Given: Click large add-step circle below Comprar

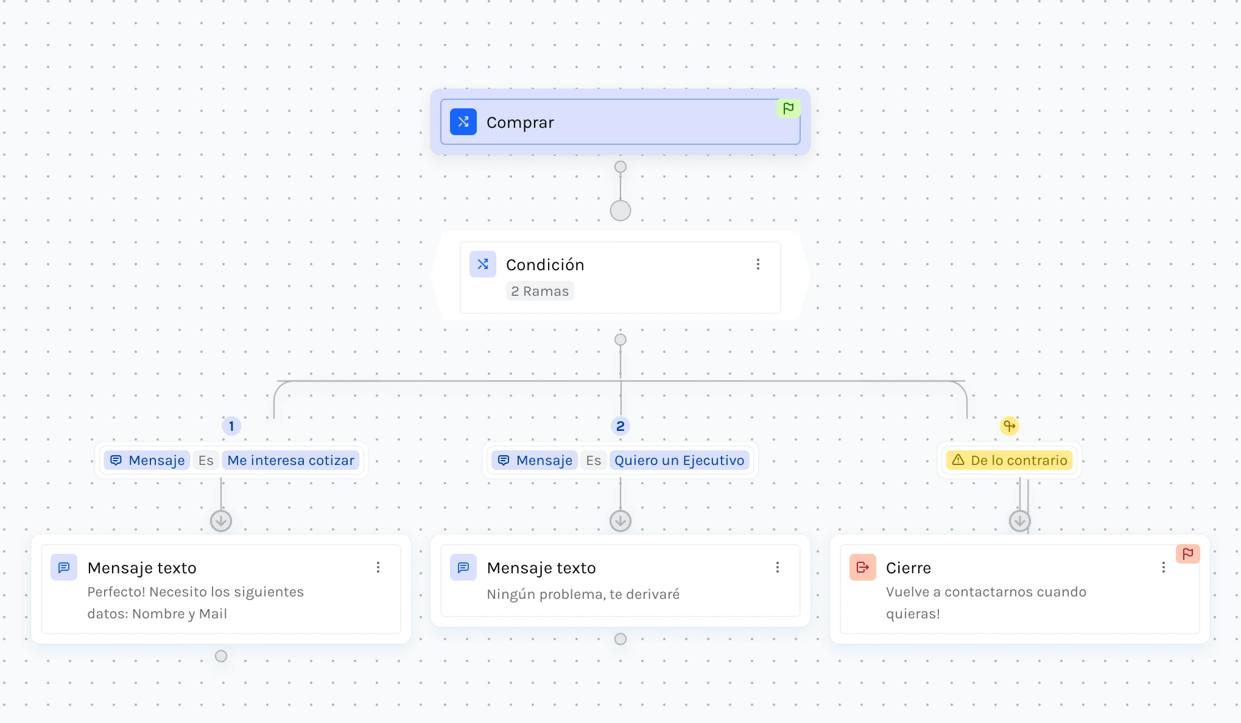Looking at the screenshot, I should tap(620, 211).
